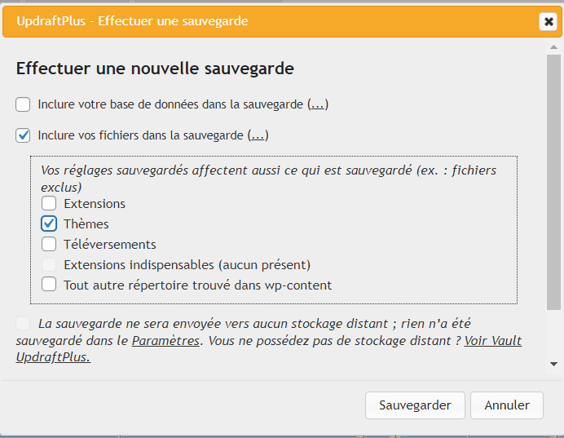Uncheck including files in the backup

23,135
